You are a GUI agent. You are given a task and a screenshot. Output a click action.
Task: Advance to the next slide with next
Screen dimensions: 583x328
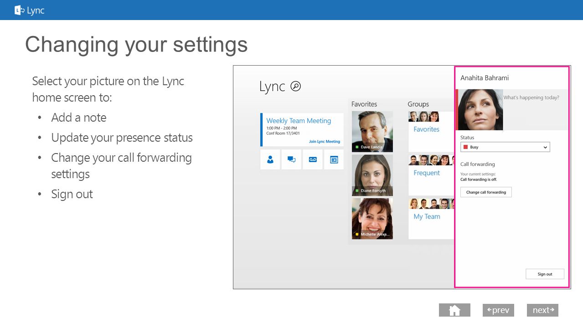(542, 310)
